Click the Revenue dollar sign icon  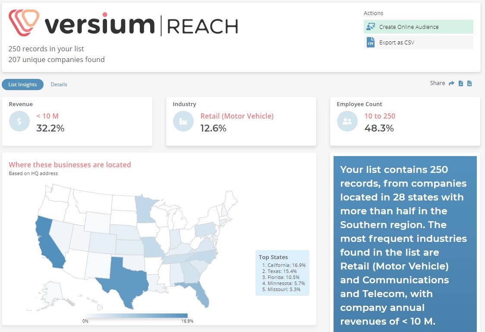pyautogui.click(x=19, y=121)
